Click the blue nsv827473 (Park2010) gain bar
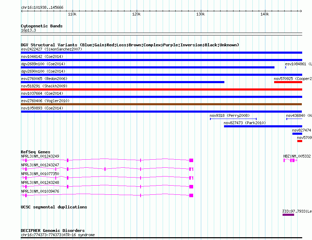Screen dimensions: 312x240 (x=263, y=126)
